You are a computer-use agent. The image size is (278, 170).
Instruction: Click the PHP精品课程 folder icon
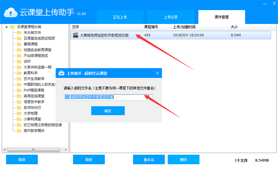tap(19, 90)
